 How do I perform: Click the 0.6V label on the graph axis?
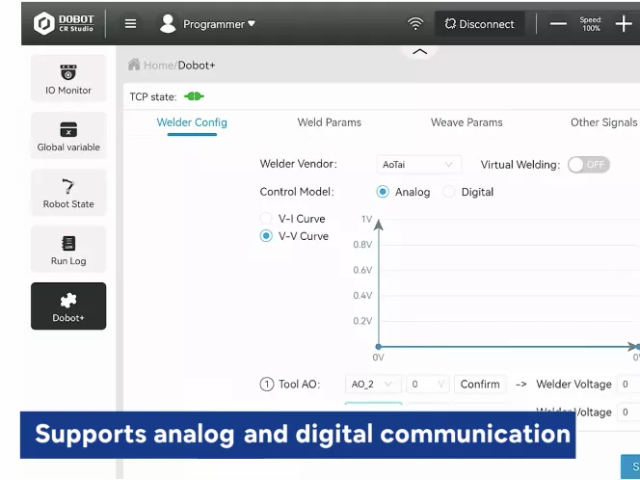pyautogui.click(x=362, y=270)
